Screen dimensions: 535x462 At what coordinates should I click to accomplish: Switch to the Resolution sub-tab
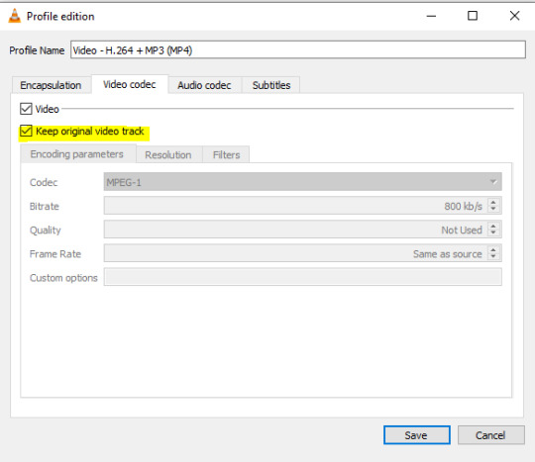pyautogui.click(x=168, y=155)
